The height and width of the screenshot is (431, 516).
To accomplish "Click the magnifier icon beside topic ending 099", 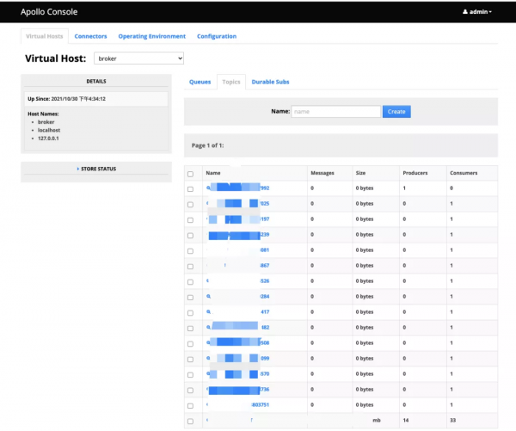I will 208,358.
